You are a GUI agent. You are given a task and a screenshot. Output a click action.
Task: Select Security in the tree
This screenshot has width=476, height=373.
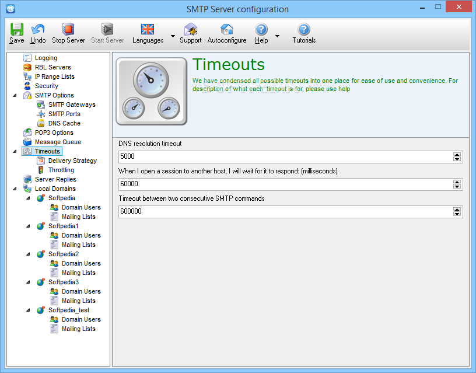[47, 86]
